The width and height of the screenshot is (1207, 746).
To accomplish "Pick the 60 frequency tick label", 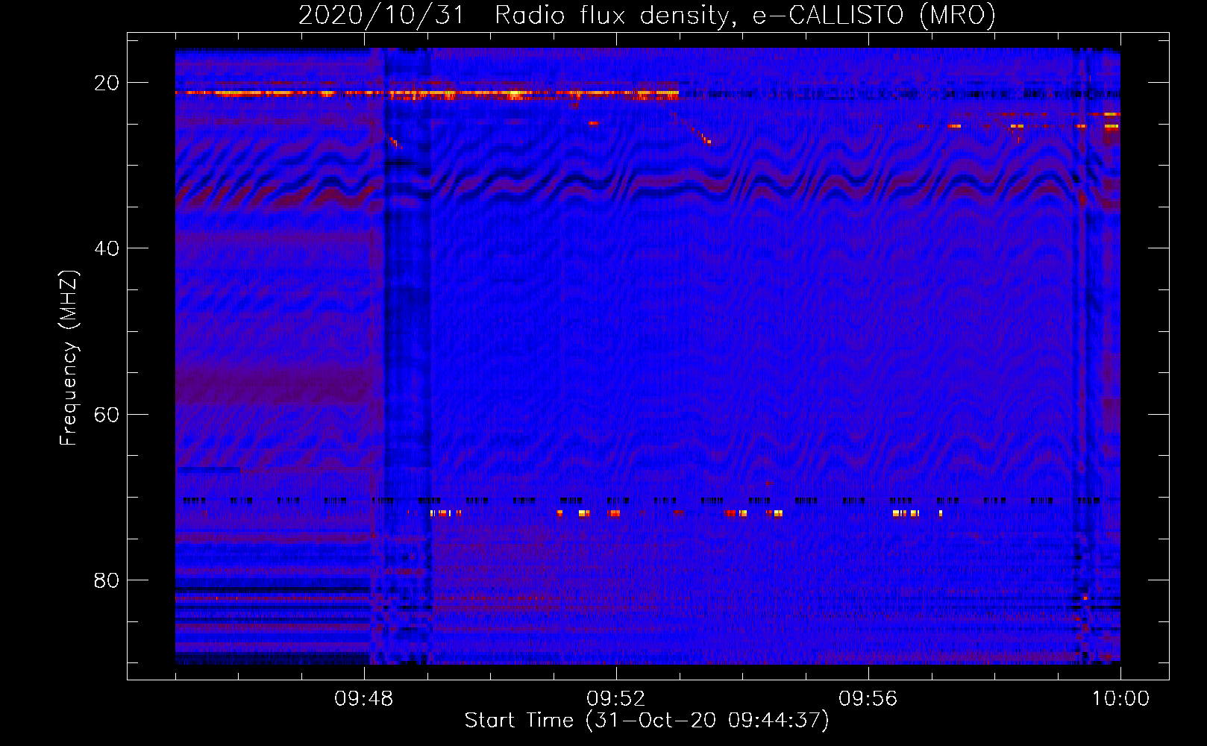I will [x=107, y=414].
